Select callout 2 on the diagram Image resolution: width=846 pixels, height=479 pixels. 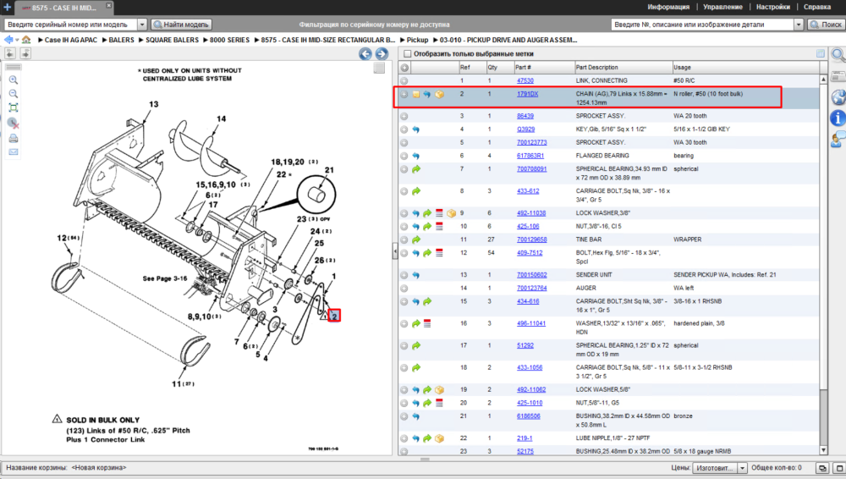[x=334, y=316]
